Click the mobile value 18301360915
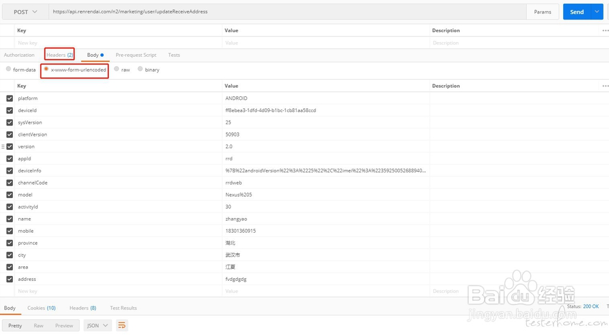Viewport: 609px width, 335px height. (x=241, y=231)
